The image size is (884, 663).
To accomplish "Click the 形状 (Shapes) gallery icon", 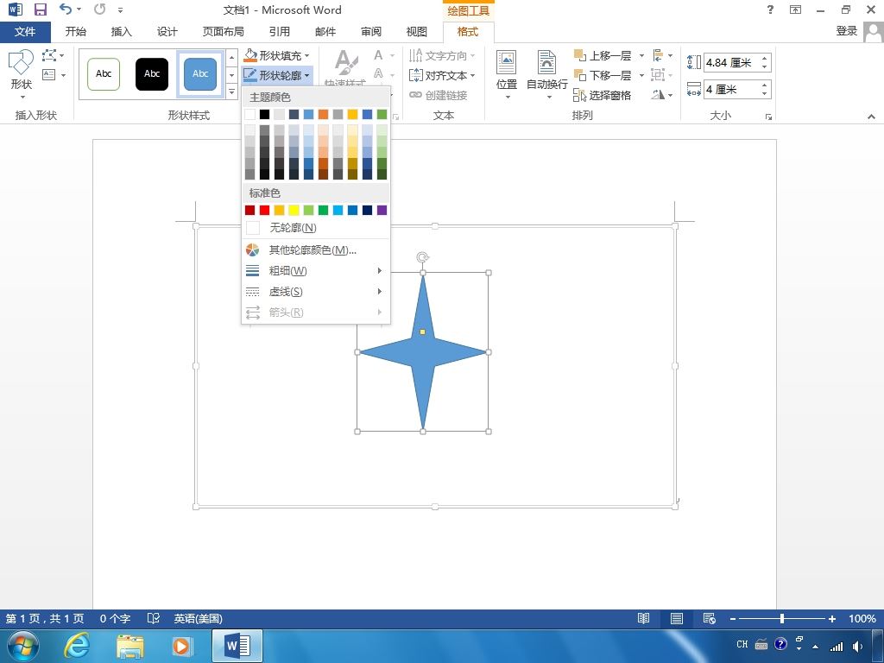I will click(21, 69).
